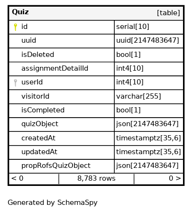Click the Generated by SchemaSpy text

click(x=53, y=203)
